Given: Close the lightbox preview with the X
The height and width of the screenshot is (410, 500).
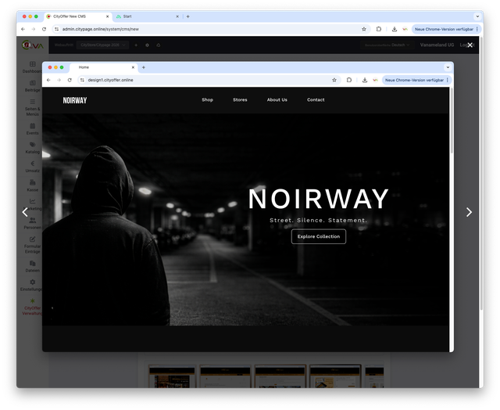Looking at the screenshot, I should [x=470, y=45].
